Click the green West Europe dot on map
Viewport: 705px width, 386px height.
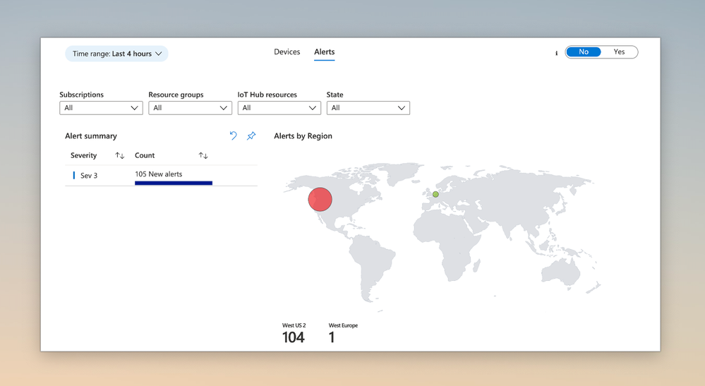(x=435, y=194)
